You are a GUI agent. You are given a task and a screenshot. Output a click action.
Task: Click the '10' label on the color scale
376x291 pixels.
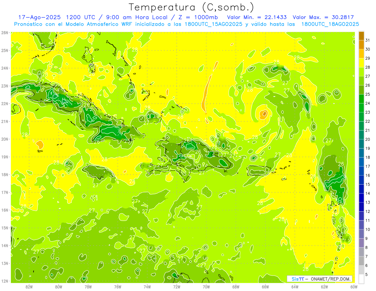(x=368, y=229)
